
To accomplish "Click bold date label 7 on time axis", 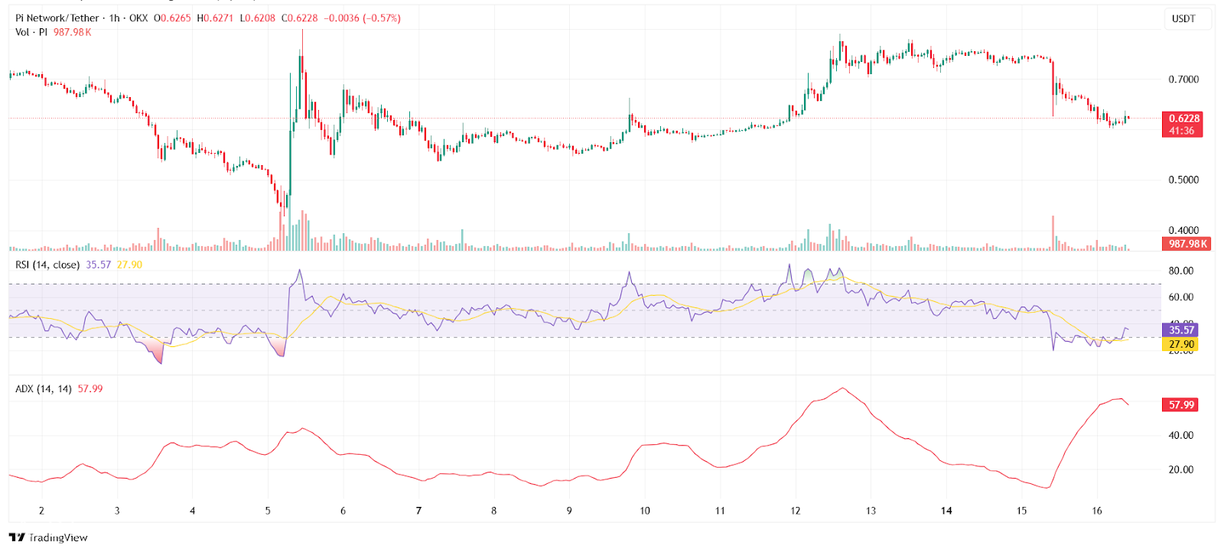I will click(418, 511).
